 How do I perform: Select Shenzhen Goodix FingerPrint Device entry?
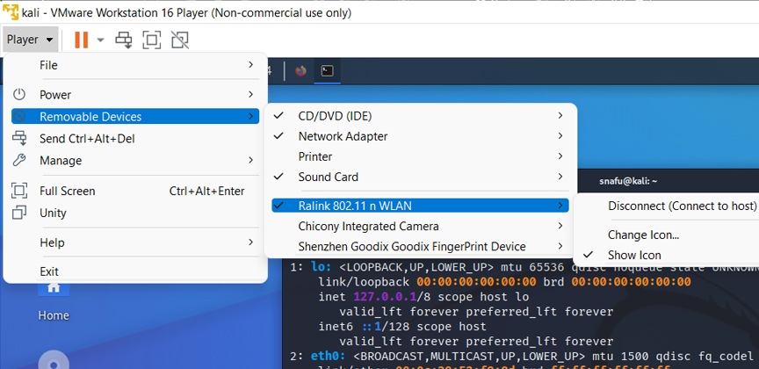[420, 247]
